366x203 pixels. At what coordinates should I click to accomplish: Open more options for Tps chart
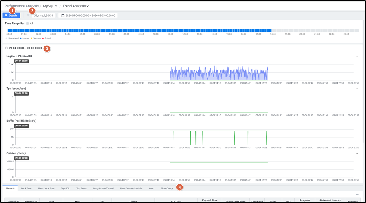point(357,89)
